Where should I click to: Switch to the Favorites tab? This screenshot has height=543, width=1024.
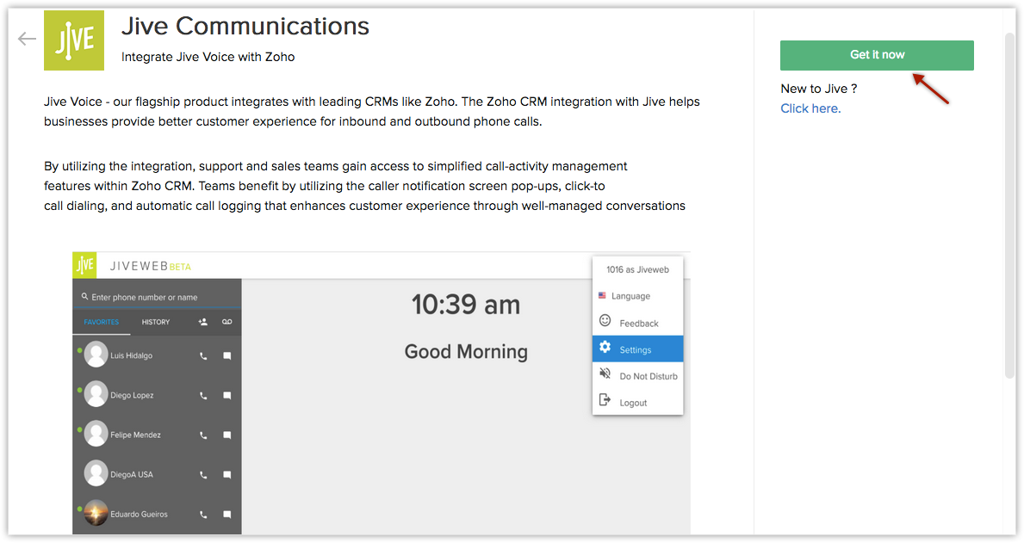pos(102,322)
